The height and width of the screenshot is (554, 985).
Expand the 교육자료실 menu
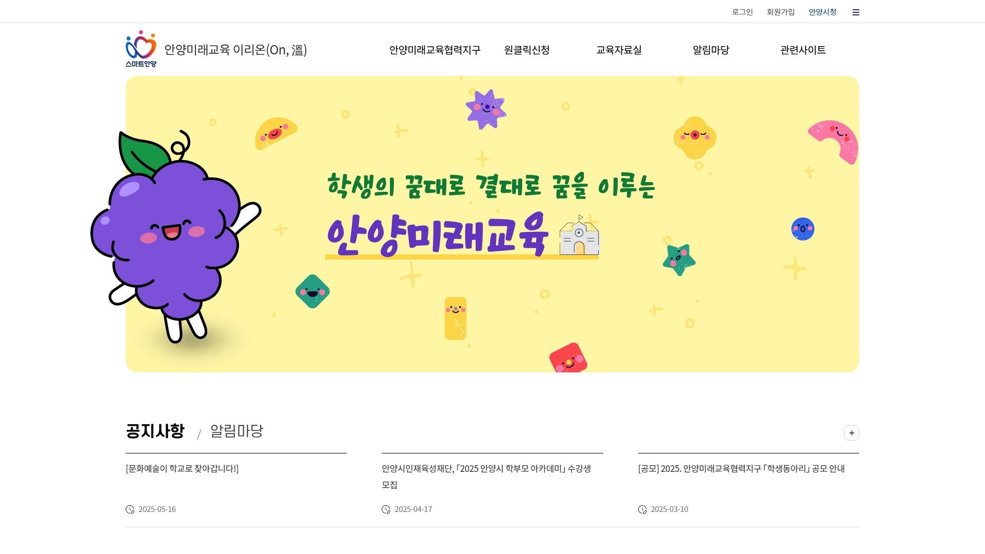[619, 50]
